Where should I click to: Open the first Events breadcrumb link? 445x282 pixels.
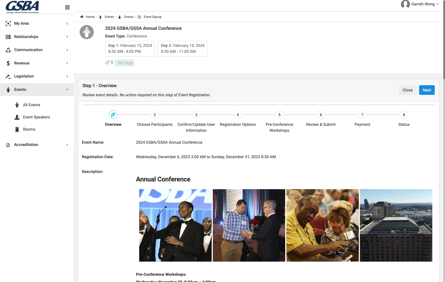coord(109,17)
